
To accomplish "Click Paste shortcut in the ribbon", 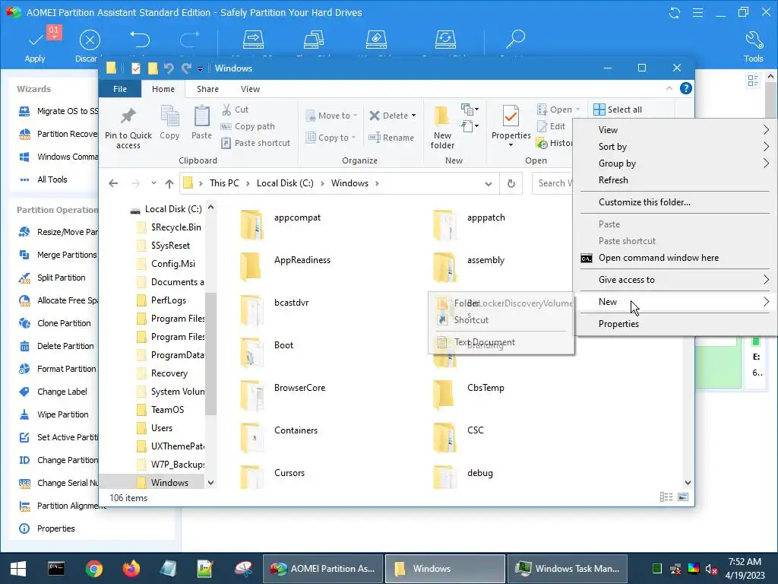I will [255, 143].
